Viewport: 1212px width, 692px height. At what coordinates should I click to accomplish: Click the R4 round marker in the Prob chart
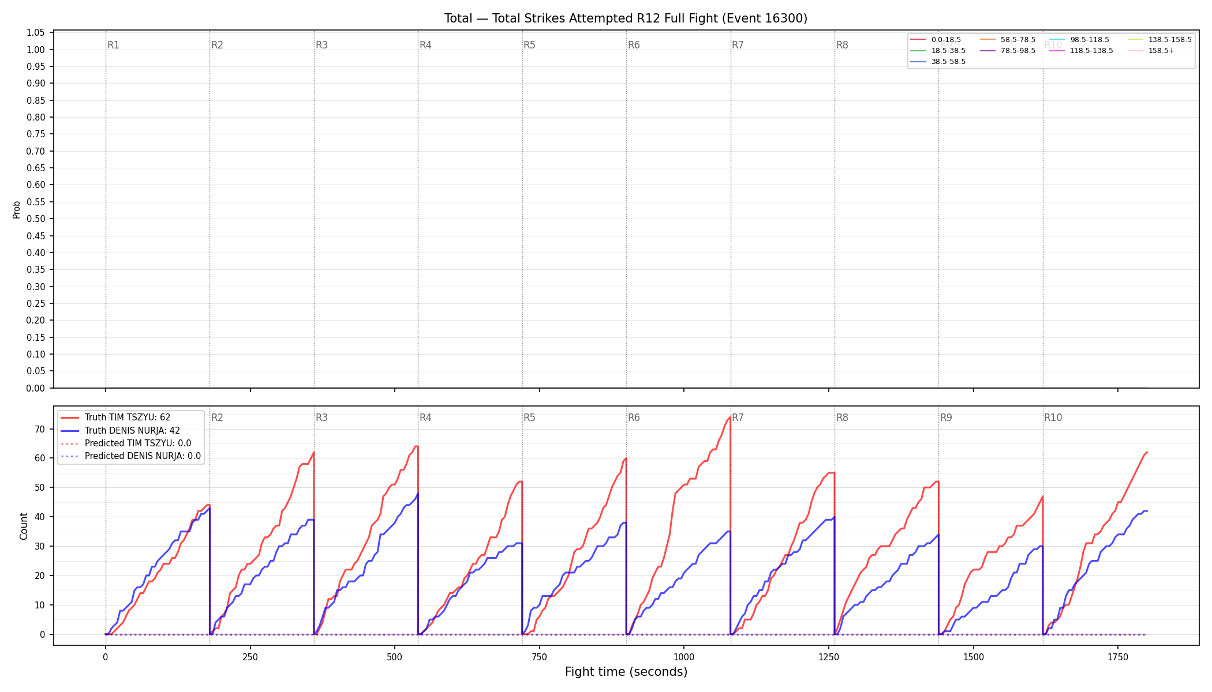point(425,45)
